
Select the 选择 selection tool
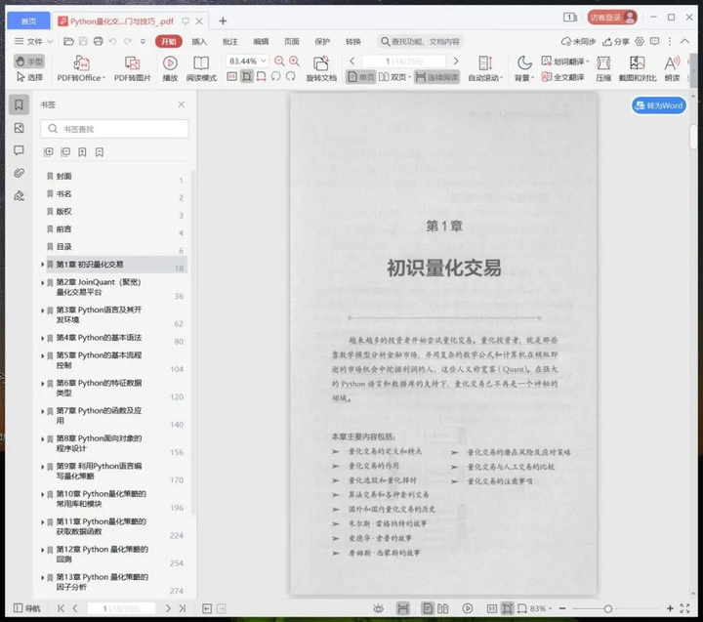(29, 77)
